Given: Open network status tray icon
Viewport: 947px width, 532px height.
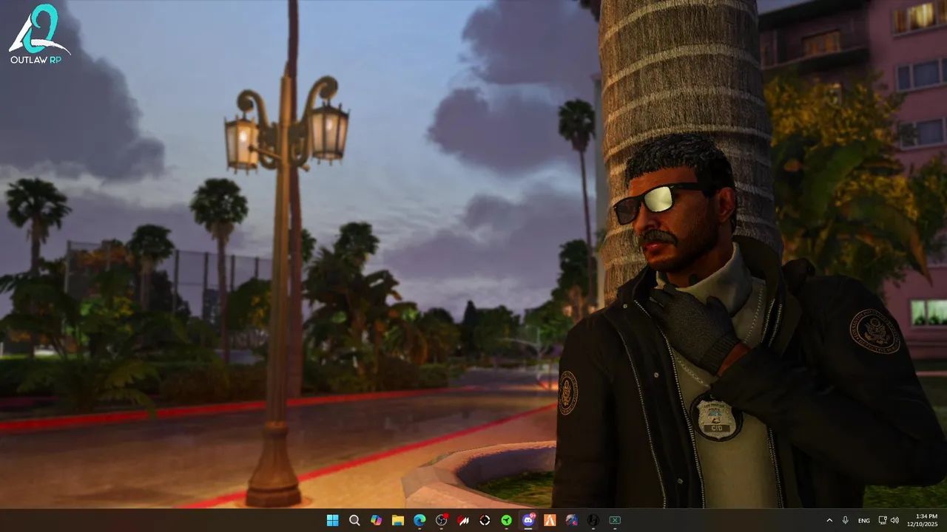Looking at the screenshot, I should [883, 520].
